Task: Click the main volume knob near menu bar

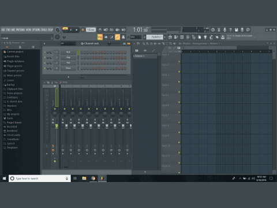Action: tap(57, 29)
